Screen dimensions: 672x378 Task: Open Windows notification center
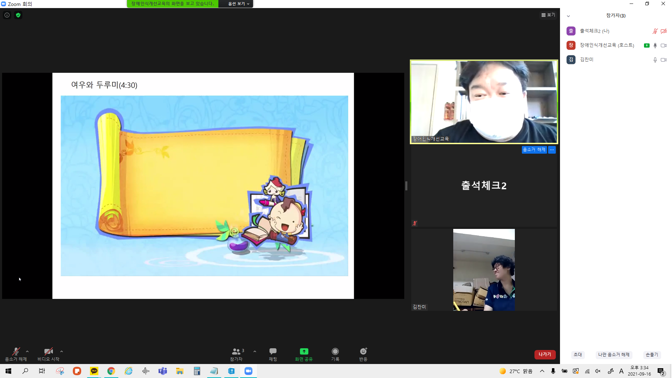pos(661,371)
